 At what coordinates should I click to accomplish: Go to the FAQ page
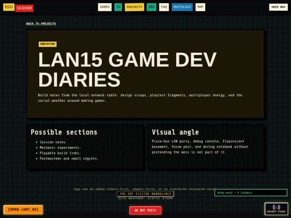164,7
